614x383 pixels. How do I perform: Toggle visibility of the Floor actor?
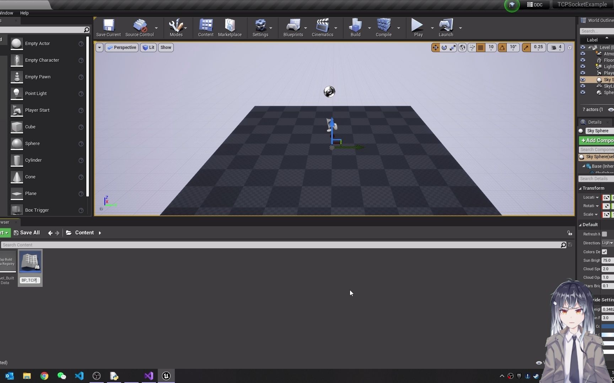pos(583,60)
